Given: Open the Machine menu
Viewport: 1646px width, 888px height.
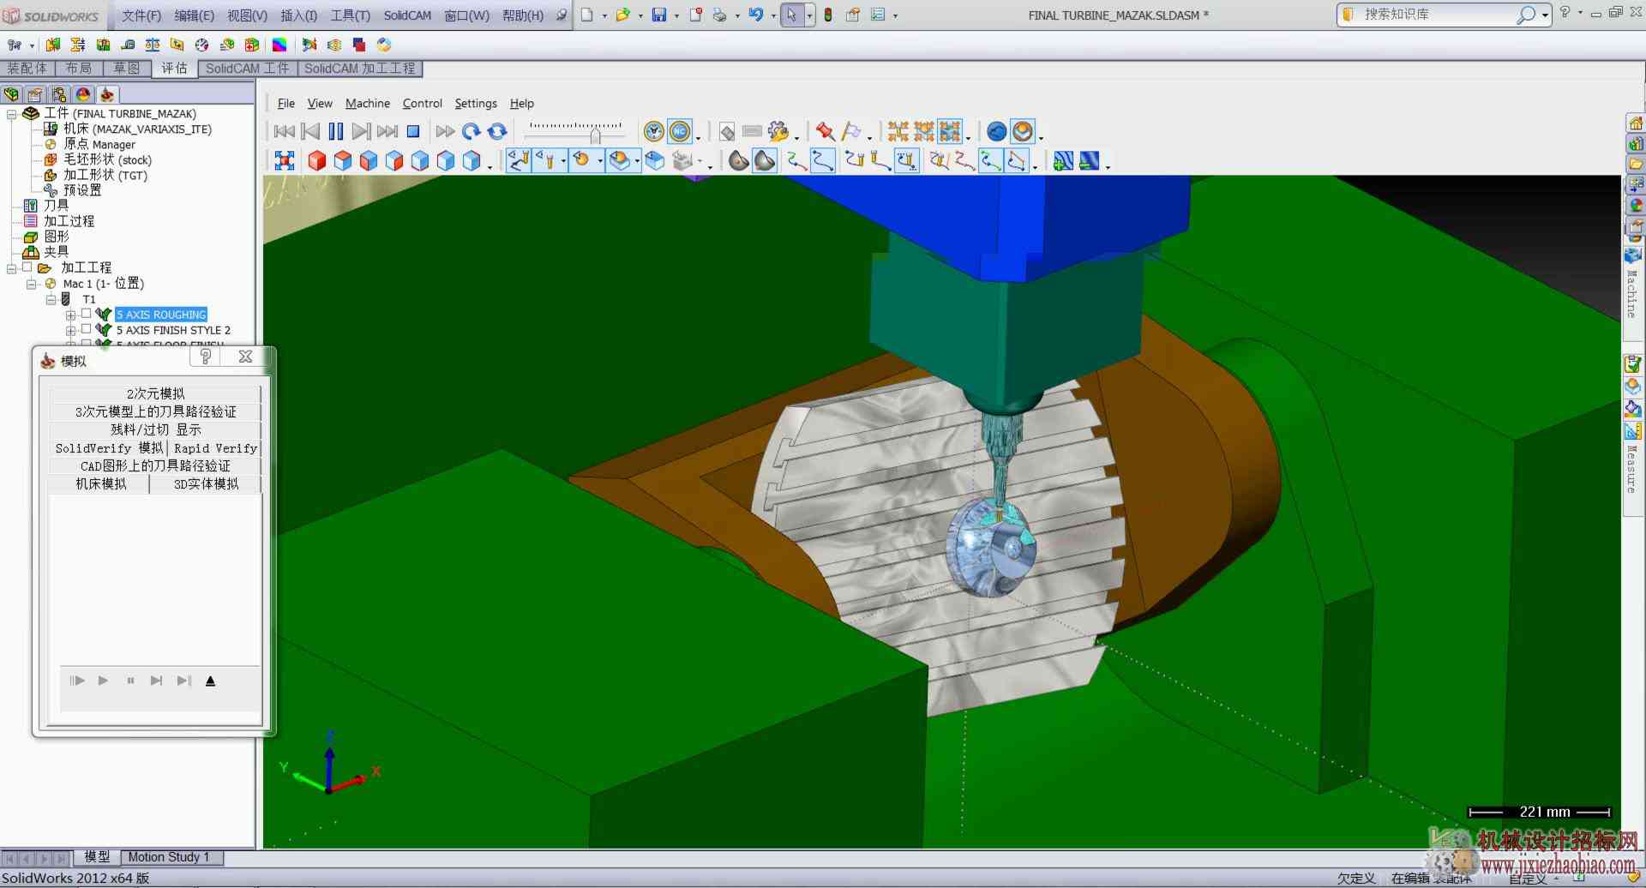Looking at the screenshot, I should pyautogui.click(x=368, y=103).
